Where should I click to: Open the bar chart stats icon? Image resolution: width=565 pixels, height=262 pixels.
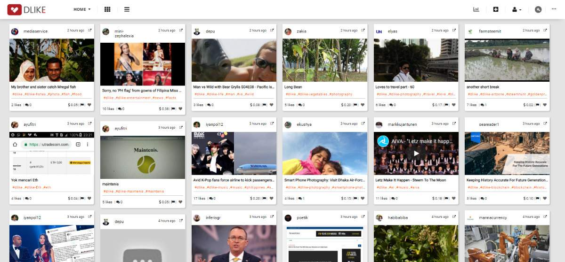(x=476, y=9)
